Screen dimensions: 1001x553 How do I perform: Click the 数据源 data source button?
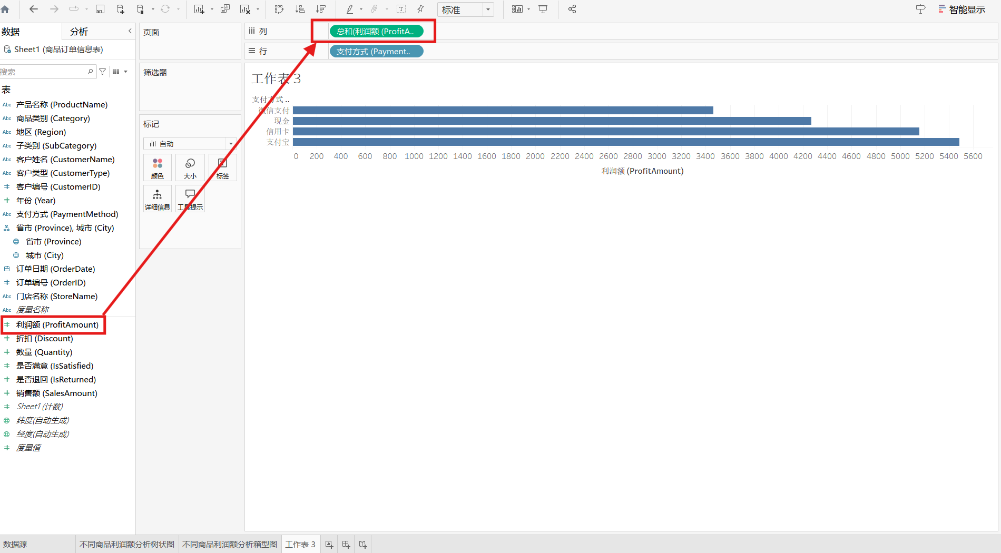15,544
